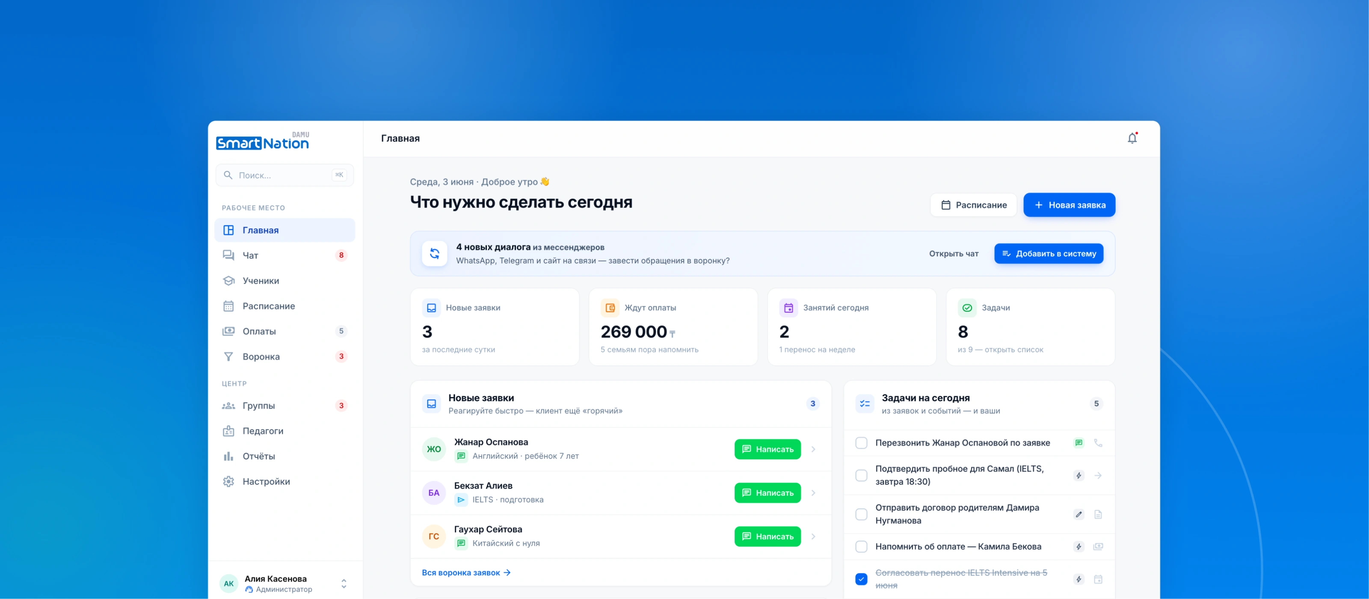Check the Перезвонить Жанар Оспановой task
This screenshot has width=1369, height=599.
tap(861, 443)
